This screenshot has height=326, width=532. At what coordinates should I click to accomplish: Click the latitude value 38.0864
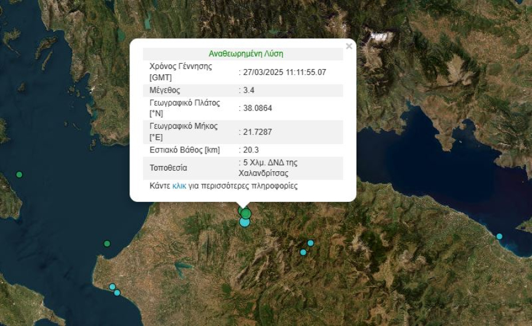(x=257, y=108)
